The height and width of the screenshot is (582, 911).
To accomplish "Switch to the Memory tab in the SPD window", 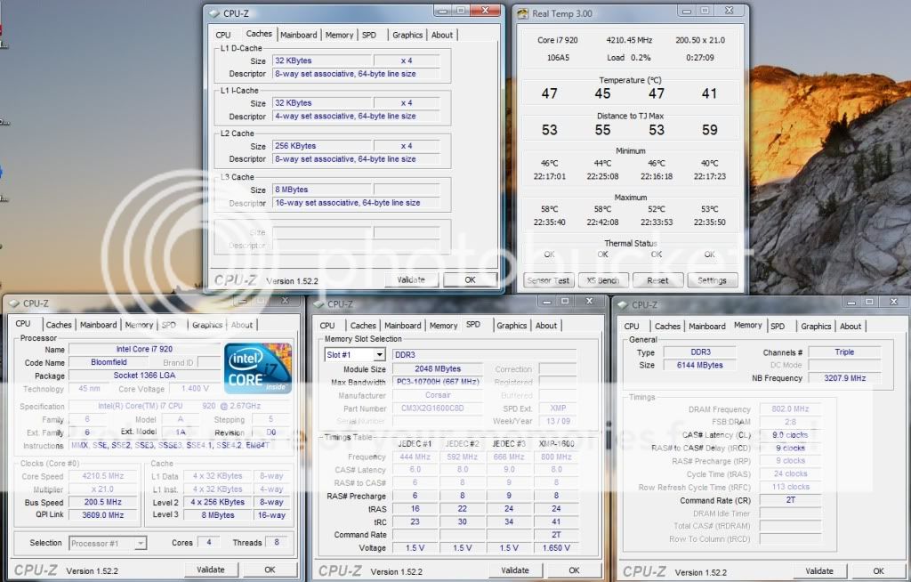I will [x=443, y=326].
